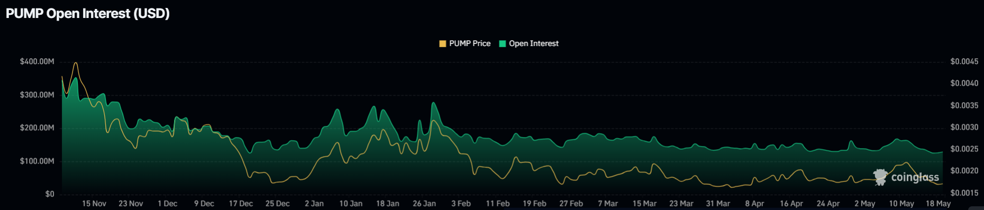This screenshot has width=984, height=210.
Task: Click the 15 Nov date label
Action: [x=94, y=204]
